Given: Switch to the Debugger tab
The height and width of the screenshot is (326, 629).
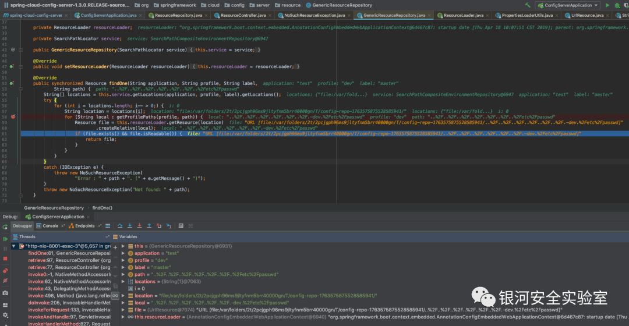Looking at the screenshot, I should (x=22, y=226).
